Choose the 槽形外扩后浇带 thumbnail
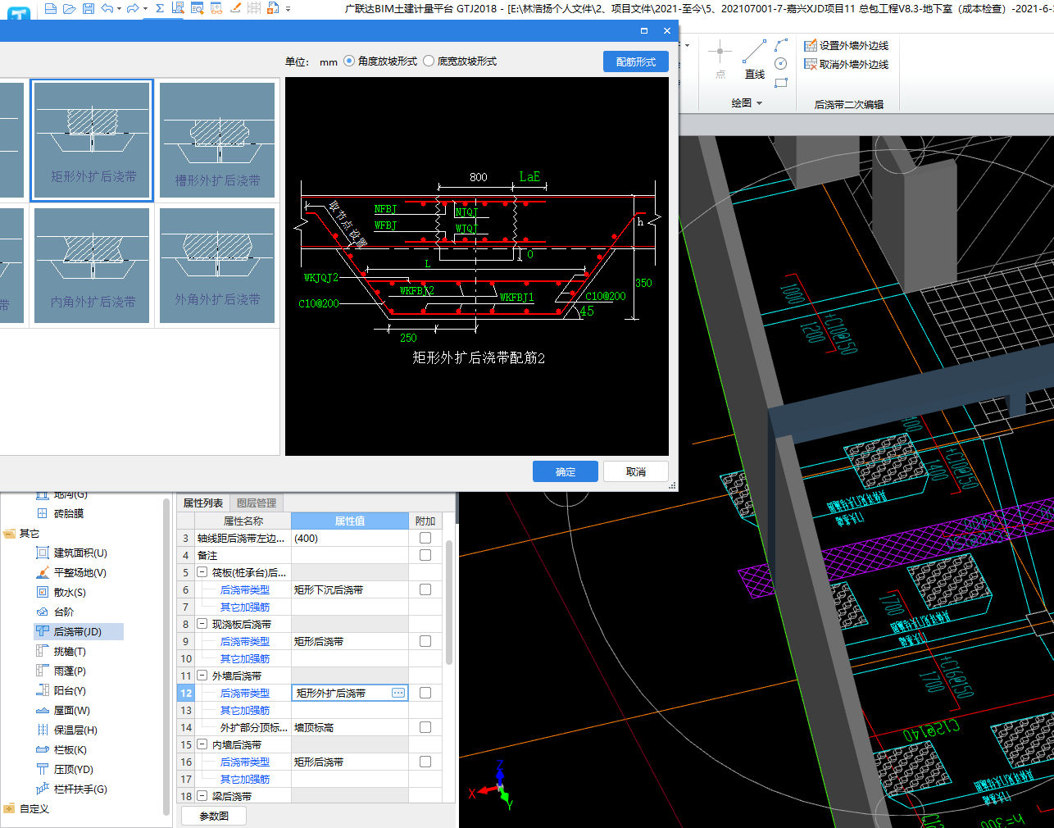 coord(217,140)
